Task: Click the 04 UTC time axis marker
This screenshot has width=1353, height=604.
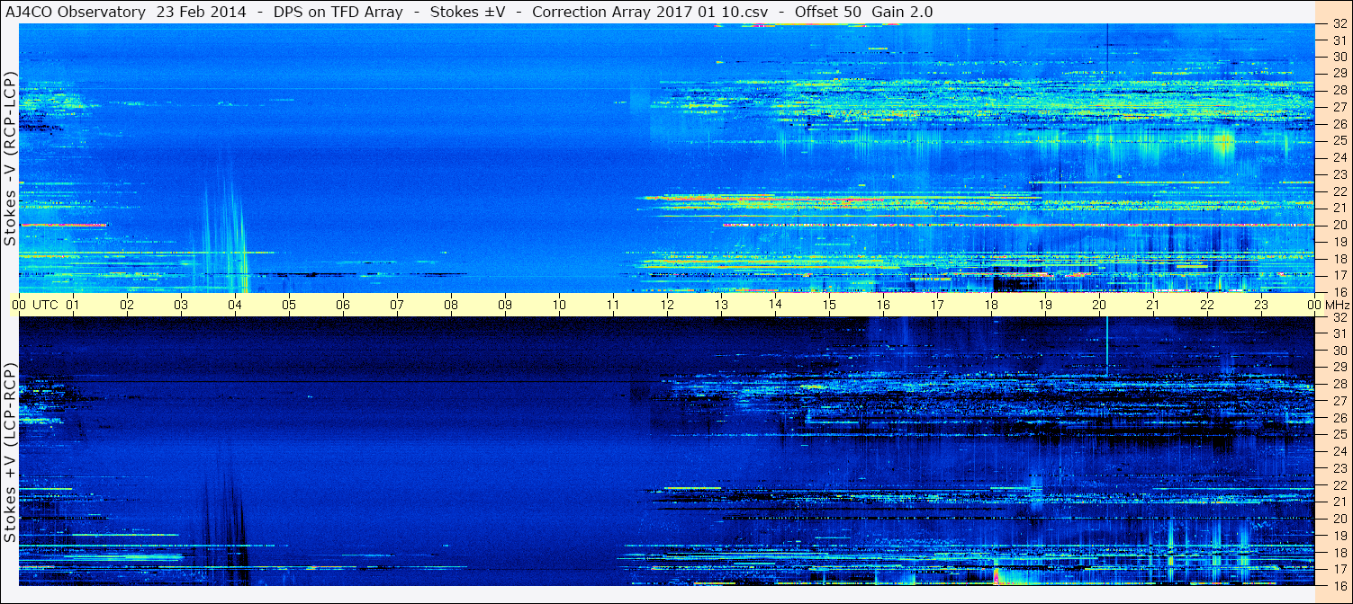Action: 234,305
